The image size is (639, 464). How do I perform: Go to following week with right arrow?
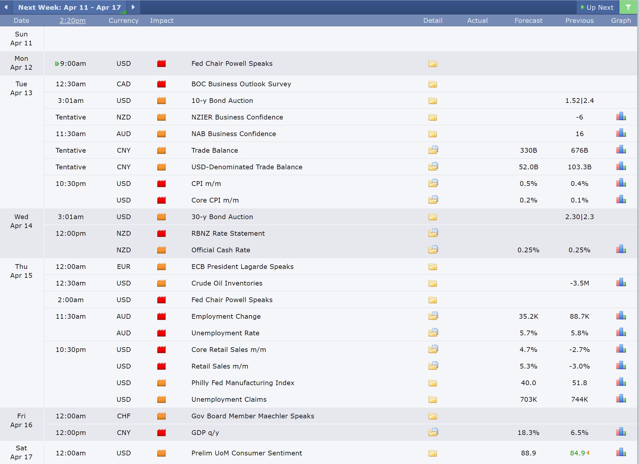point(133,7)
